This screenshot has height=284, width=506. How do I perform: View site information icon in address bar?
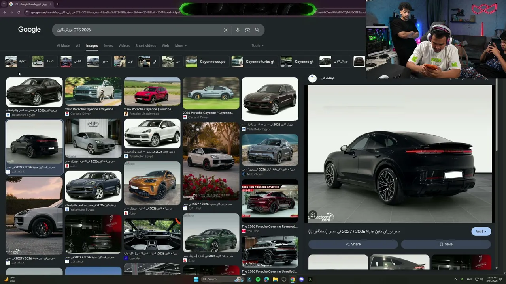coord(27,12)
